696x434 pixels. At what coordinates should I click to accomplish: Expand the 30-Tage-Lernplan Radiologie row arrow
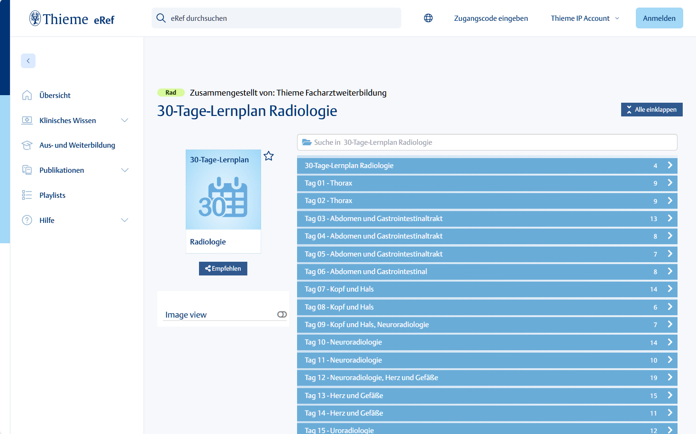(670, 165)
